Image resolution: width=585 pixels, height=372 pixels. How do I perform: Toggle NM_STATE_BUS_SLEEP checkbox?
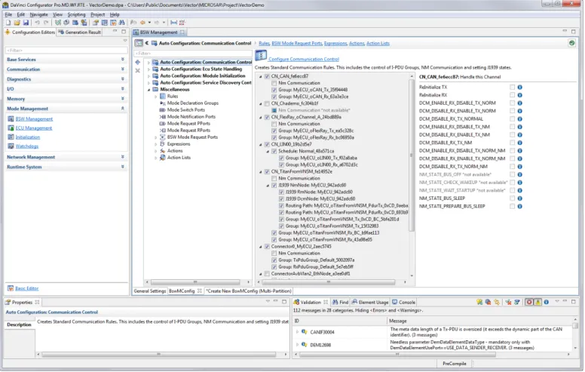(x=512, y=198)
